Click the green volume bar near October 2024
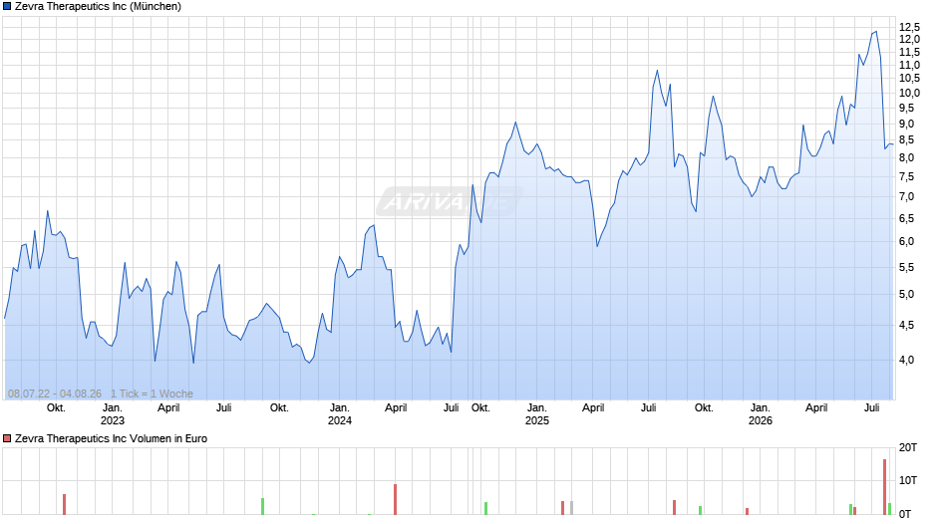Screen dimensions: 937x524 point(485,508)
